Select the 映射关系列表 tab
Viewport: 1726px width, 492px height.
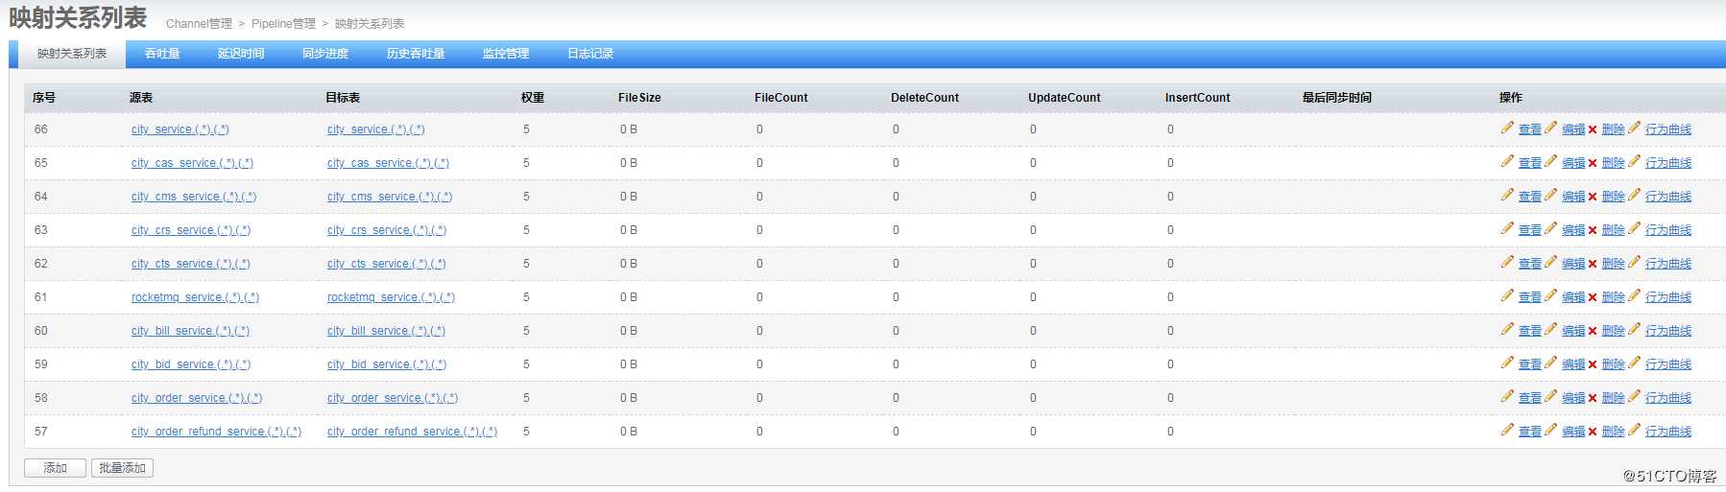pyautogui.click(x=72, y=54)
